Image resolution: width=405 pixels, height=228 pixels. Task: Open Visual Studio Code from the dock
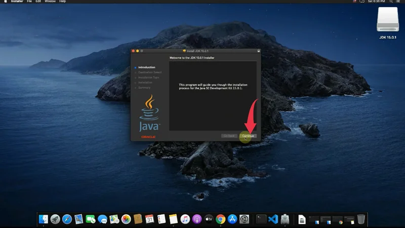pyautogui.click(x=273, y=219)
